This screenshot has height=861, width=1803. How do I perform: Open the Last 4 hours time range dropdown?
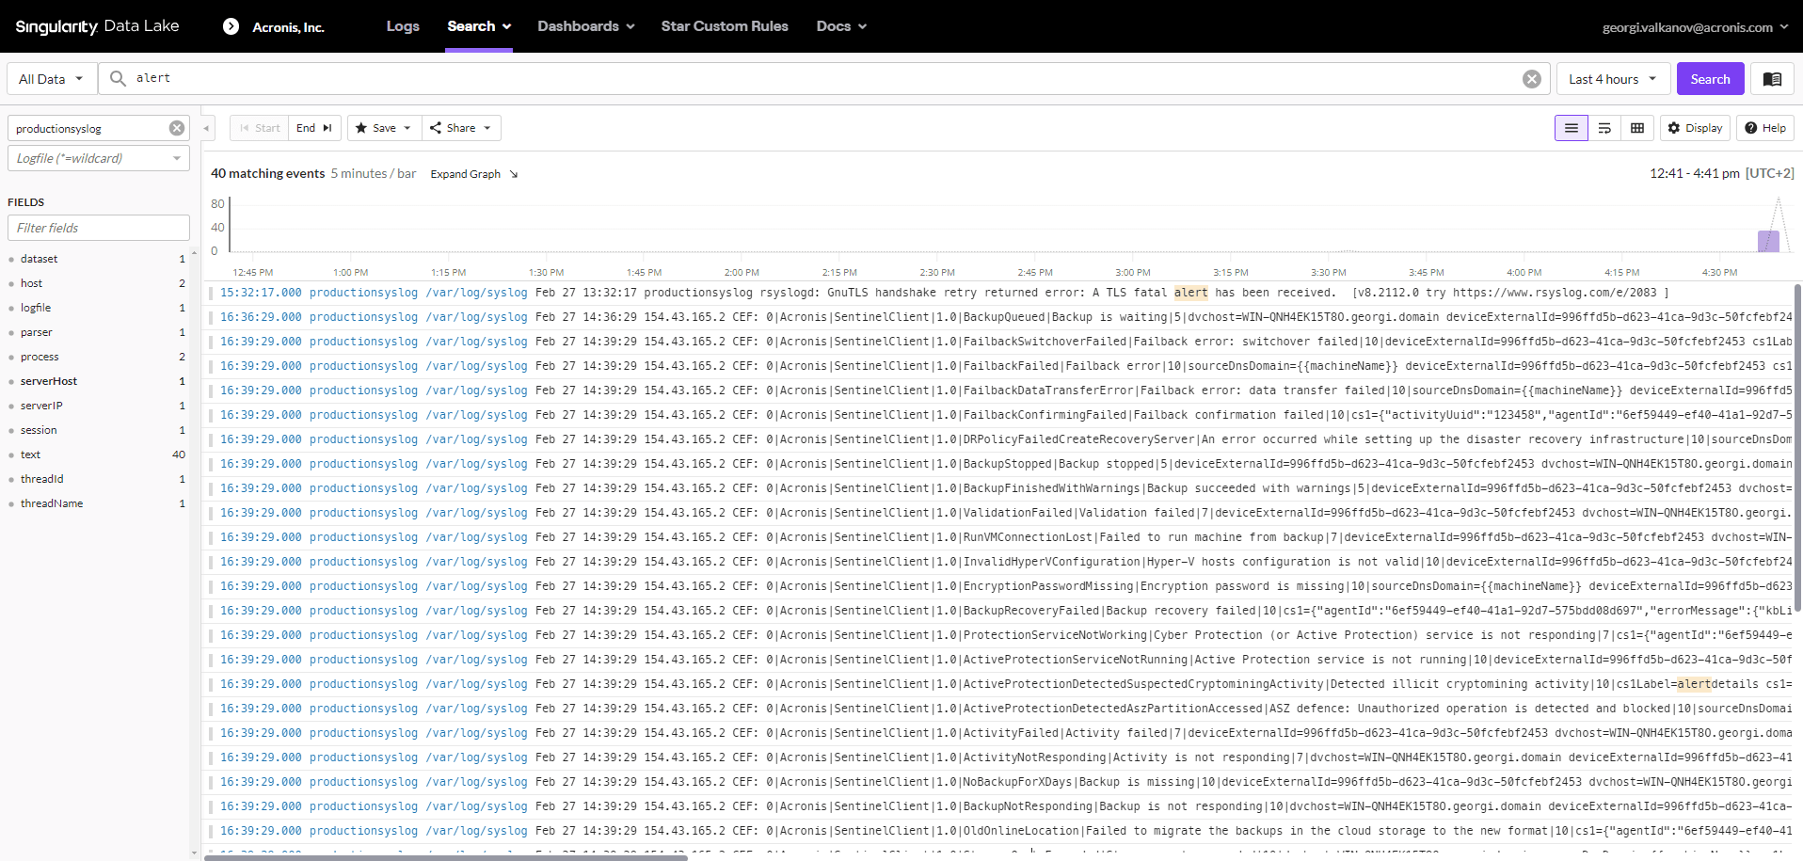pos(1613,79)
